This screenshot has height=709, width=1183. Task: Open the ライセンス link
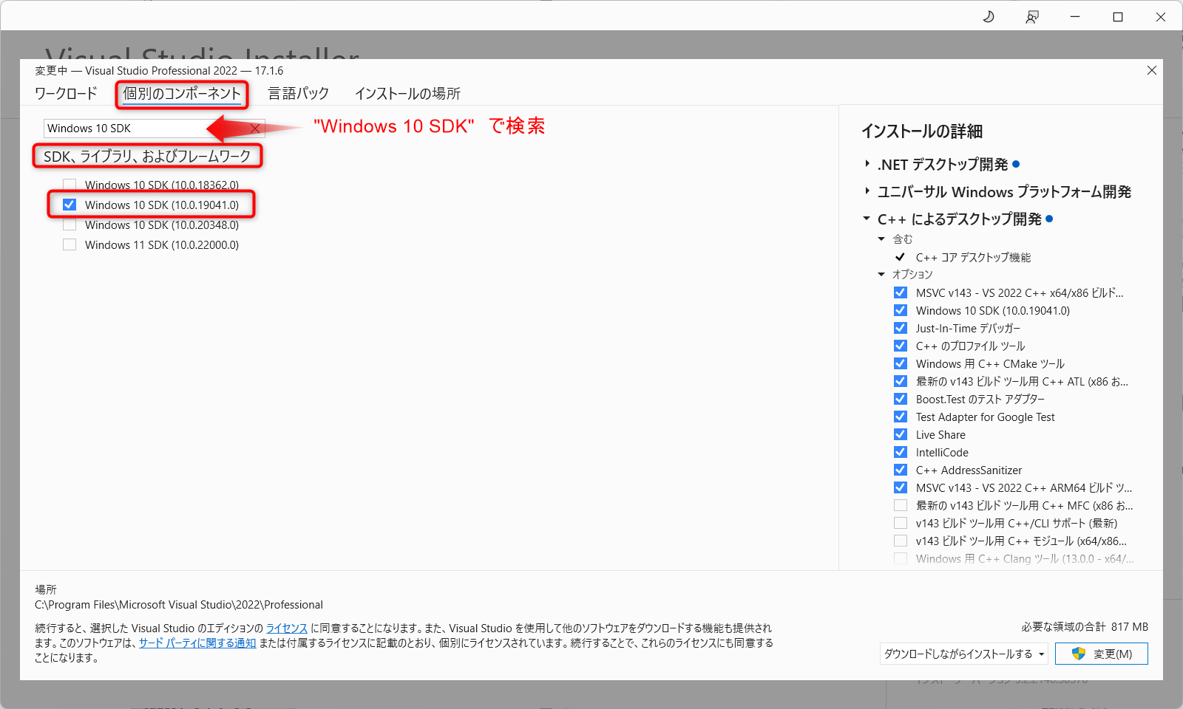point(287,628)
